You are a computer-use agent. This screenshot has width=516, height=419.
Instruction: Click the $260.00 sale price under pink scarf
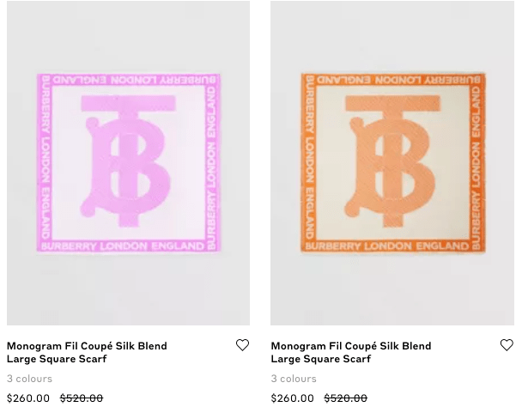(28, 398)
